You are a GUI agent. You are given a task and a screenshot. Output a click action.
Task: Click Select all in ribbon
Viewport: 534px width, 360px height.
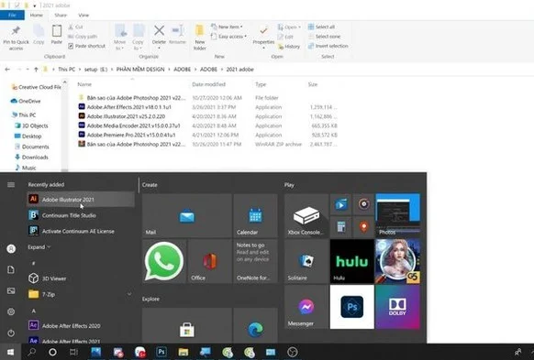pos(321,27)
